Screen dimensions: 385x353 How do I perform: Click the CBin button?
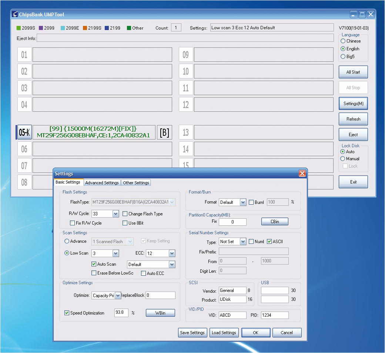coord(275,222)
